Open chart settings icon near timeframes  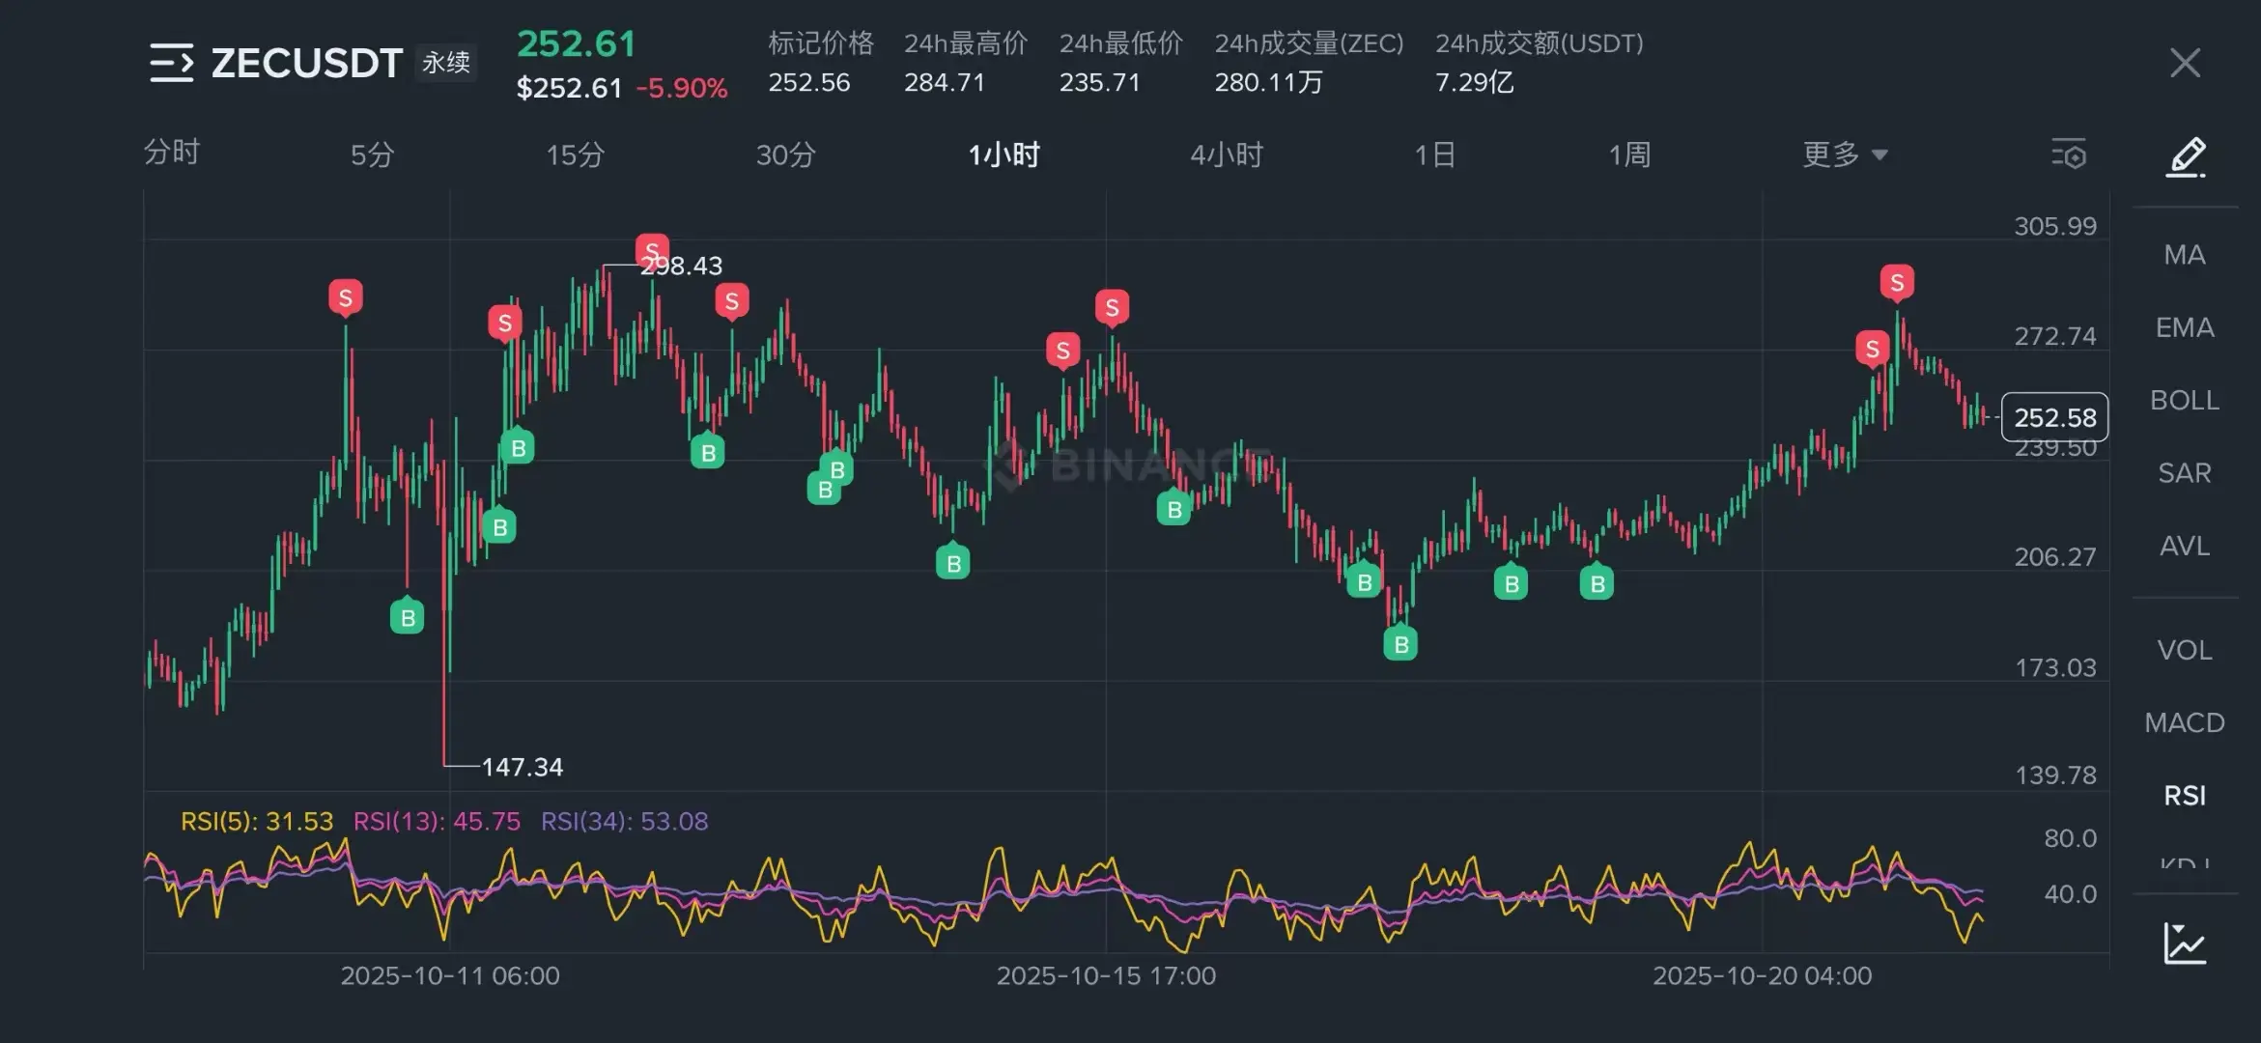2069,155
